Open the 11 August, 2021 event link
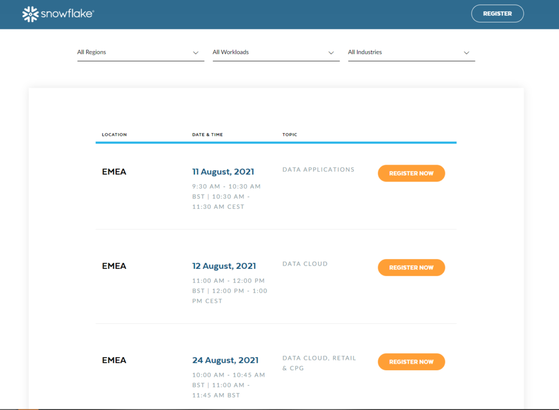The height and width of the screenshot is (410, 559). 223,172
